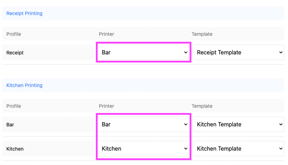The width and height of the screenshot is (288, 165).
Task: Click the Profile column header under Receipt Printing
Action: pyautogui.click(x=14, y=34)
